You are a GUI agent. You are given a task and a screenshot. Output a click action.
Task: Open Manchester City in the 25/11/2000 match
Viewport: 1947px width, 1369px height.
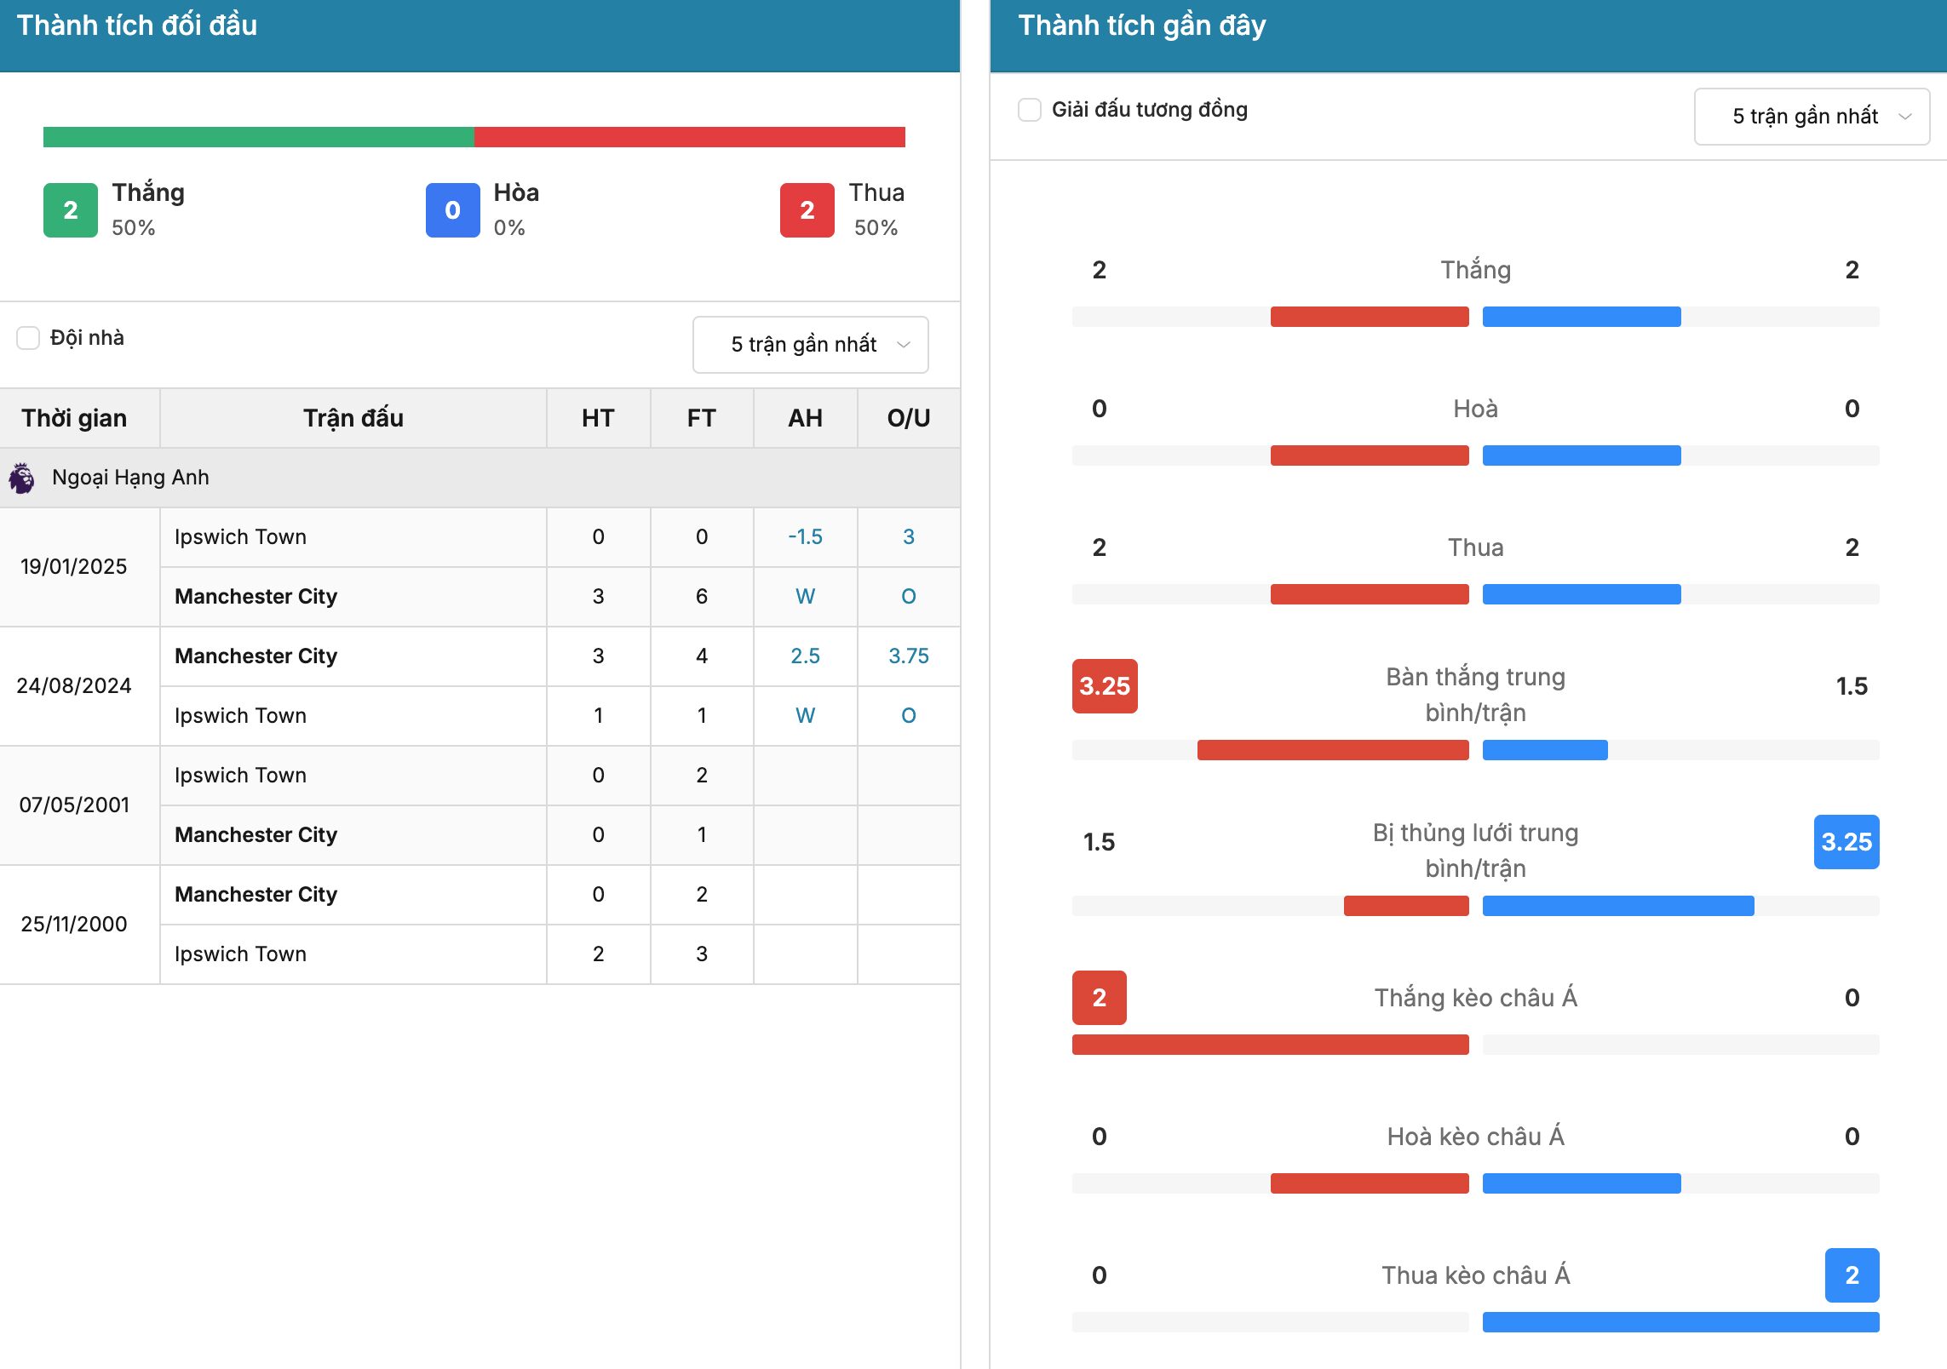pos(256,895)
